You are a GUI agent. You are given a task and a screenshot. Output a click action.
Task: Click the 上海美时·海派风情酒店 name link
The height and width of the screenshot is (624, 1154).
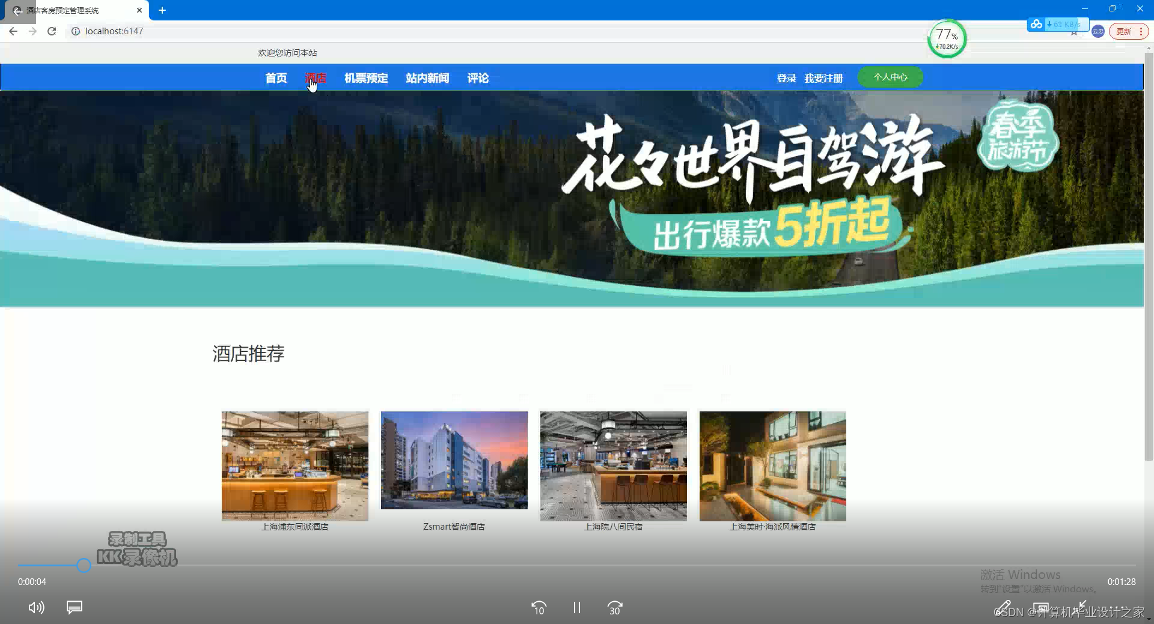[x=773, y=527]
